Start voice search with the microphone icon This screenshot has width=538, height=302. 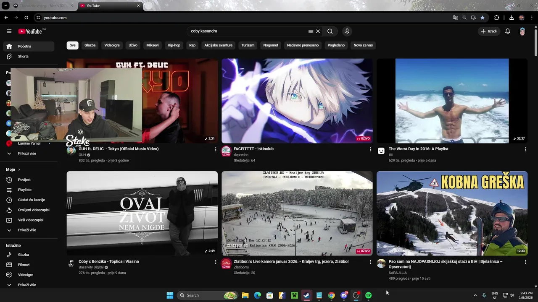coord(347,31)
